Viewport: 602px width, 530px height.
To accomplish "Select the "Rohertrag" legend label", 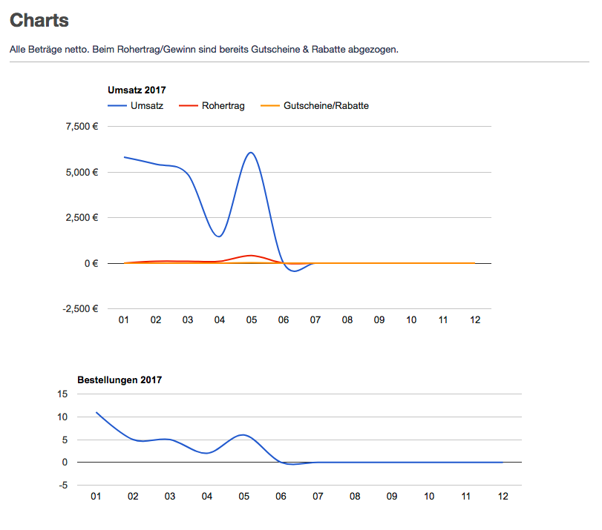I will [x=223, y=106].
